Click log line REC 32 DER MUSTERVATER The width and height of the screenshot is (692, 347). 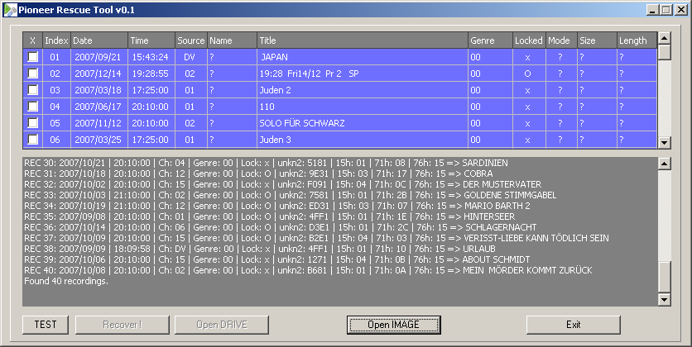tap(283, 184)
